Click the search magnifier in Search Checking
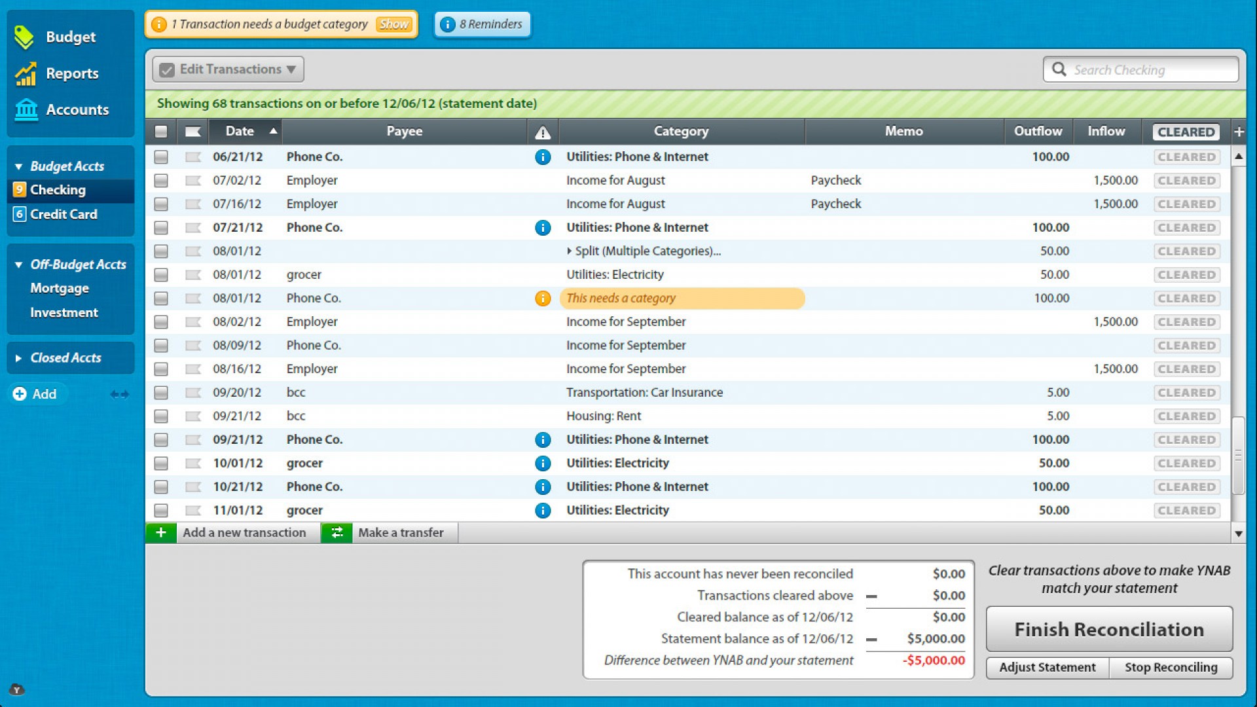This screenshot has width=1257, height=707. pyautogui.click(x=1059, y=69)
